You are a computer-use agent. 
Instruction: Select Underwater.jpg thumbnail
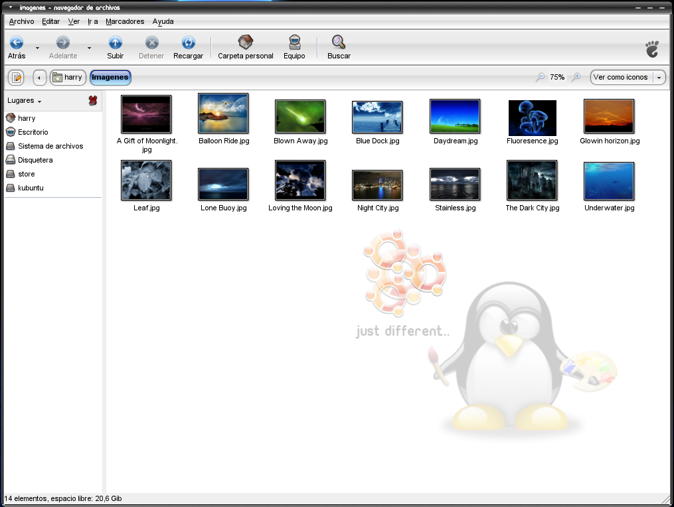[609, 181]
